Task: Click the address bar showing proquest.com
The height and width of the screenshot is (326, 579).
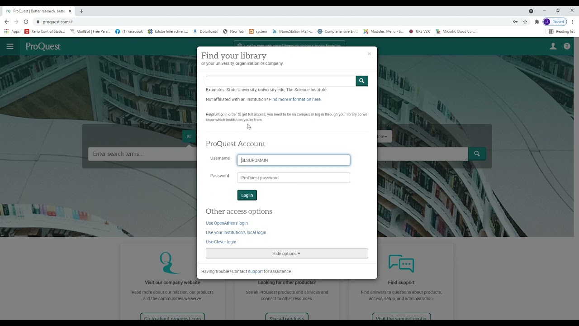Action: click(x=271, y=22)
